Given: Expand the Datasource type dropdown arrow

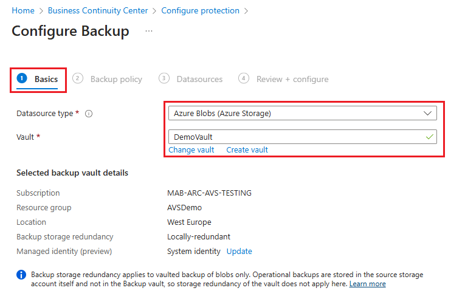Looking at the screenshot, I should point(429,114).
